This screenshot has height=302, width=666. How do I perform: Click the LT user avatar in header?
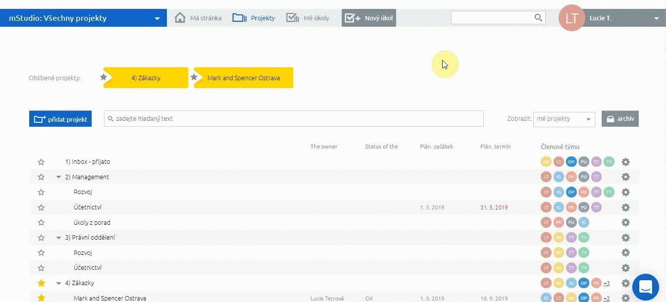[x=571, y=18]
